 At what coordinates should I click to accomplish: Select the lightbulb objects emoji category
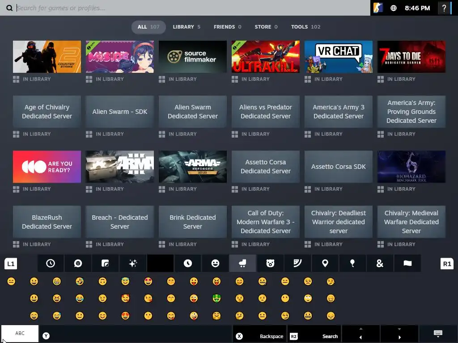point(352,264)
